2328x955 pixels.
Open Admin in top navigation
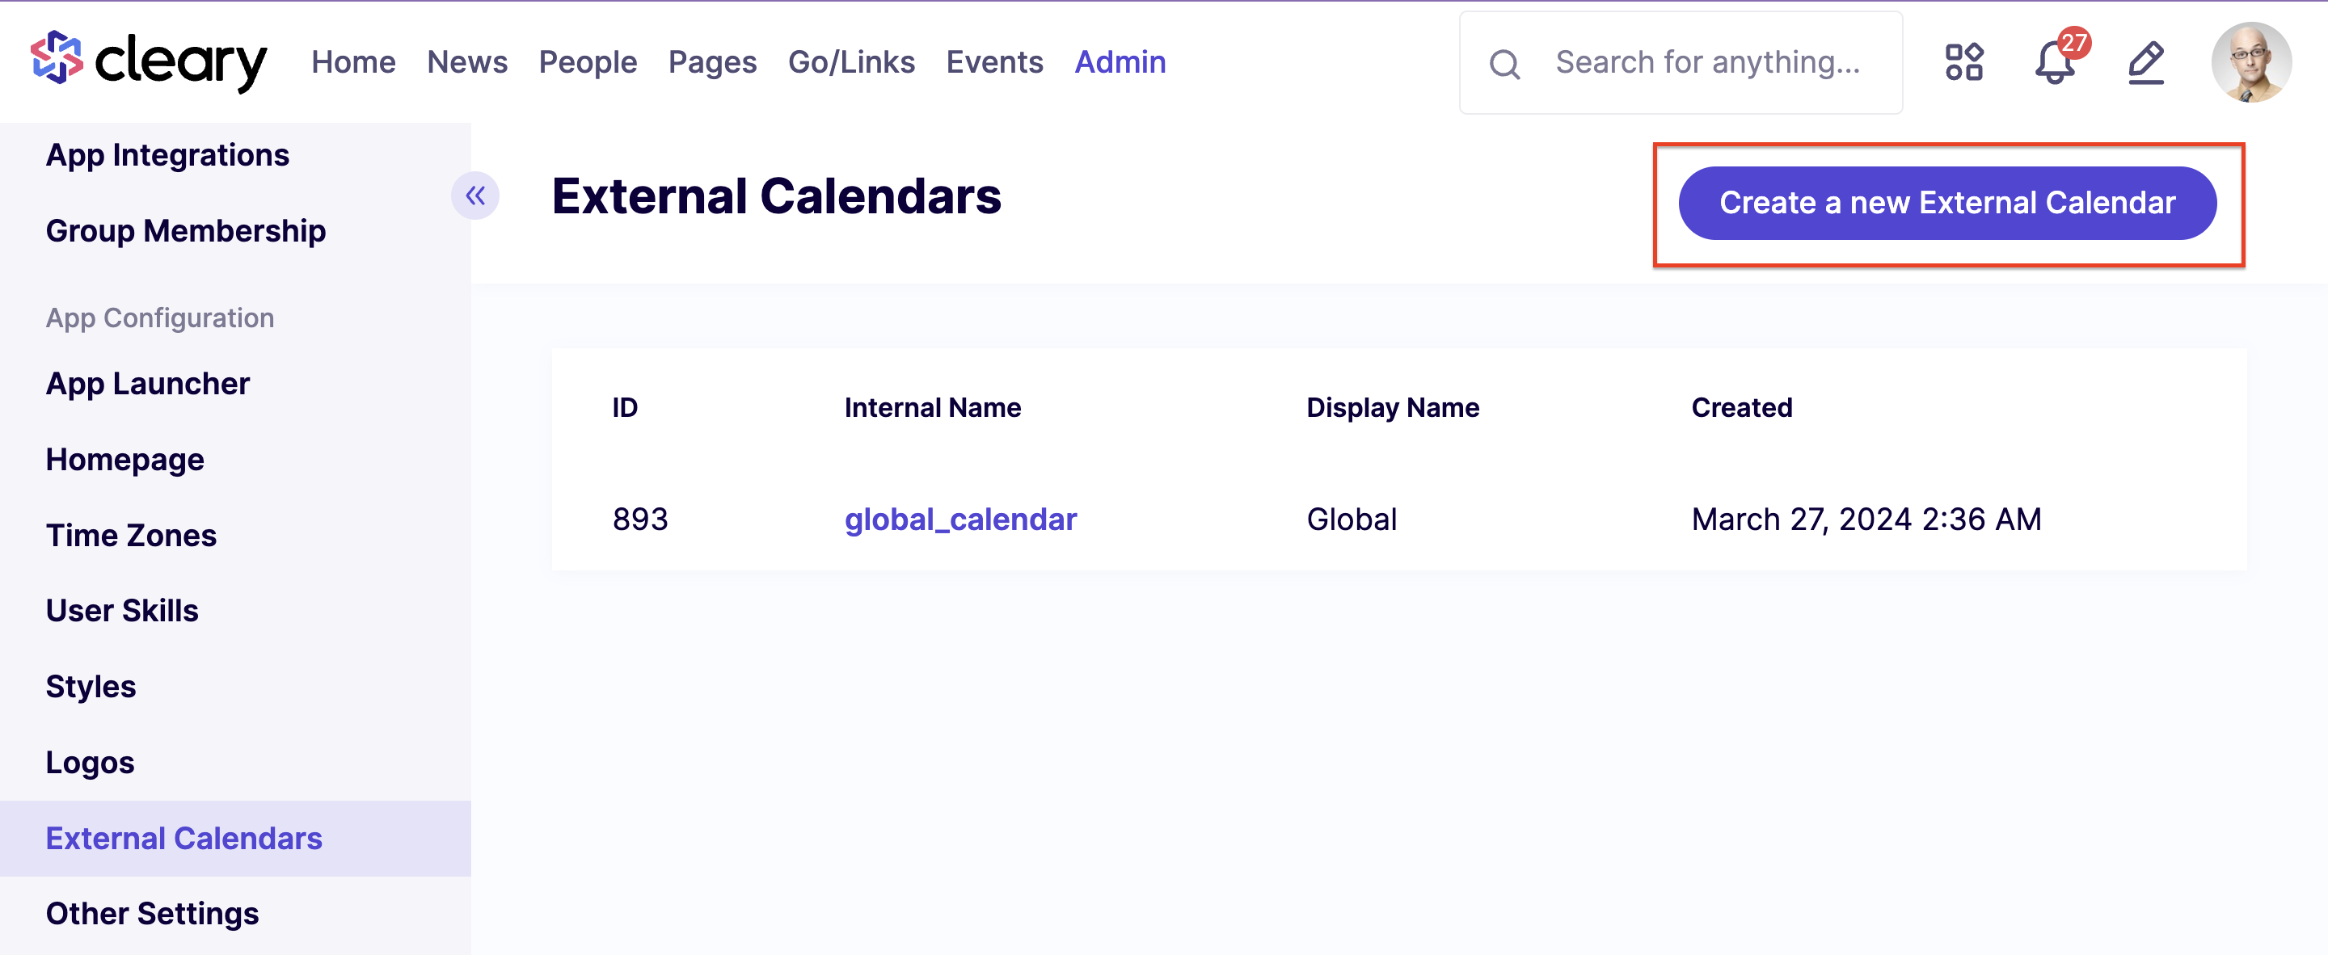pyautogui.click(x=1120, y=61)
